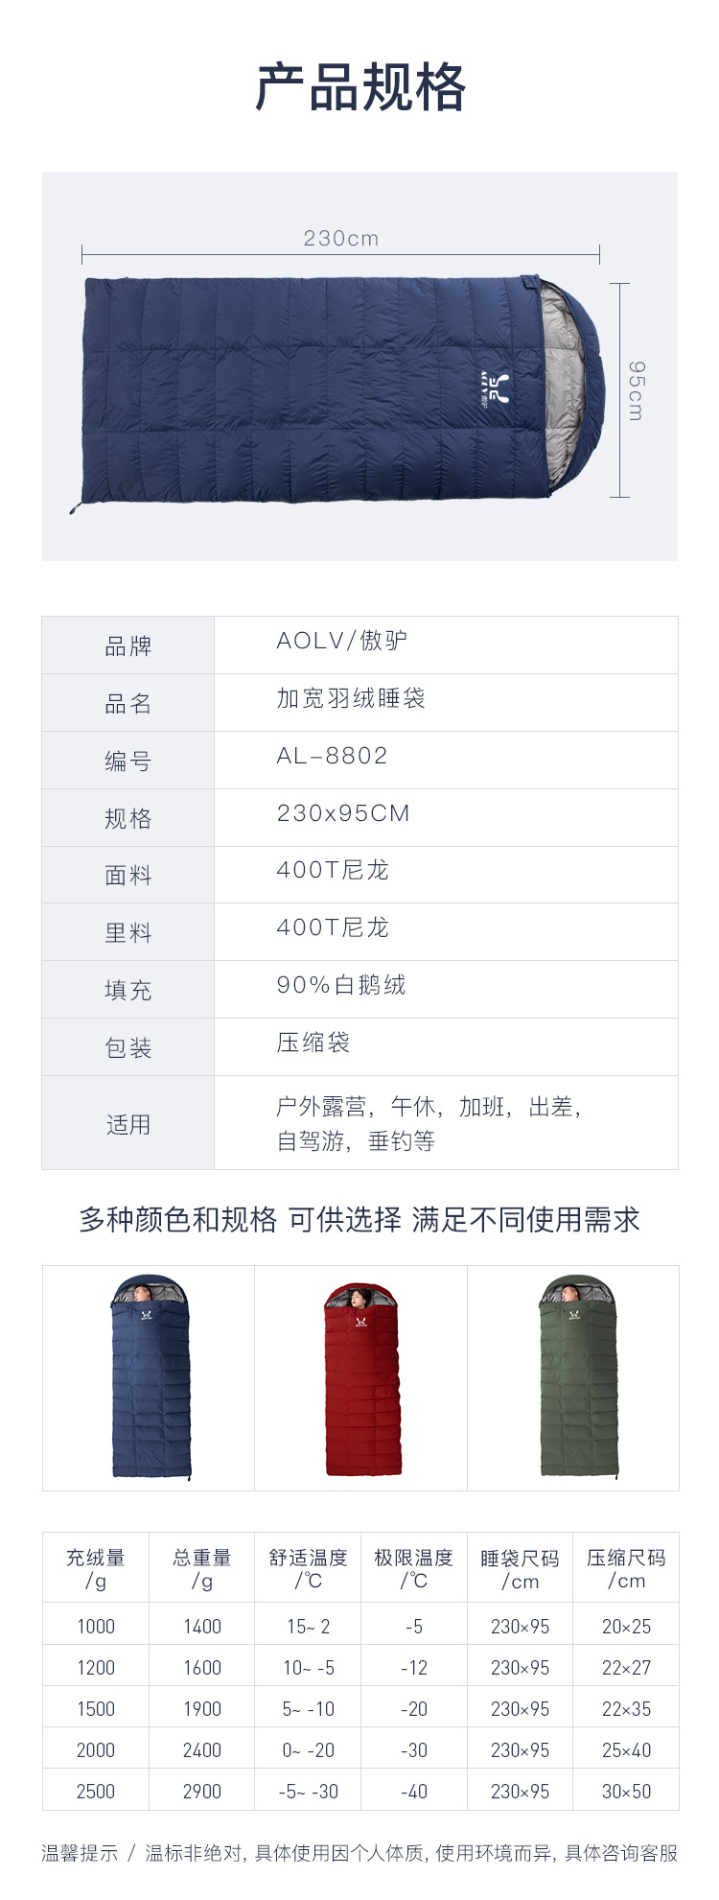
Task: Select the red sleeping bag color option
Action: (360, 1377)
